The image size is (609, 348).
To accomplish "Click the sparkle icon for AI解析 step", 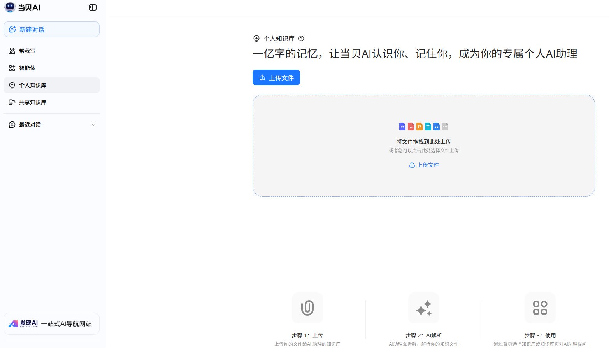I will coord(424,308).
